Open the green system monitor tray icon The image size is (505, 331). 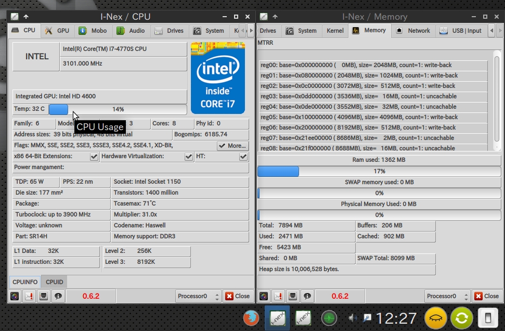click(x=329, y=319)
